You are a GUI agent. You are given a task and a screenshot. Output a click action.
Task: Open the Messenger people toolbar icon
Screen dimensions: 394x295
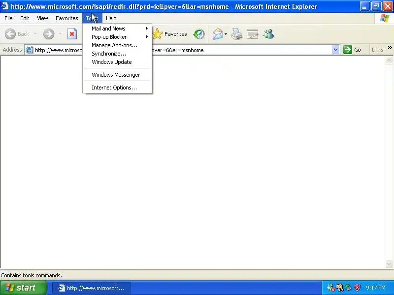tap(268, 34)
